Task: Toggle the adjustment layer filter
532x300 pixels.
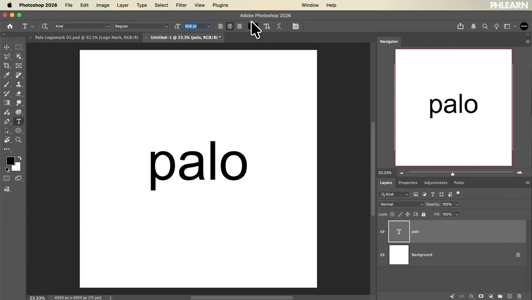Action: [424, 194]
